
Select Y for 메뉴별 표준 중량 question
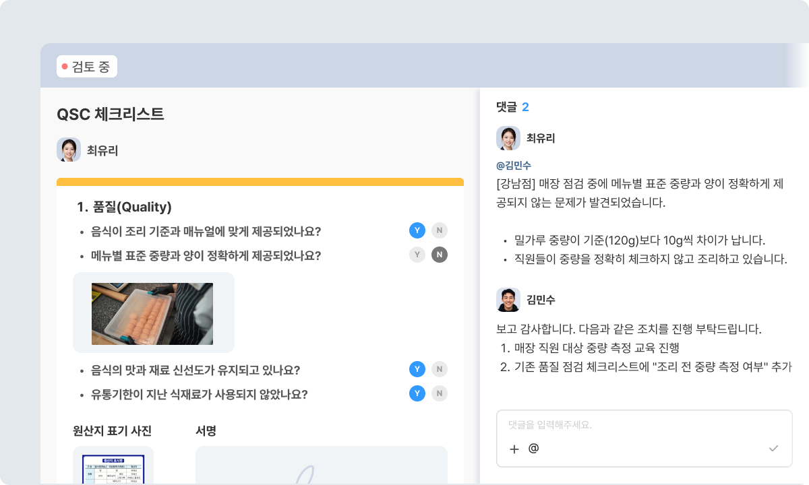[417, 255]
